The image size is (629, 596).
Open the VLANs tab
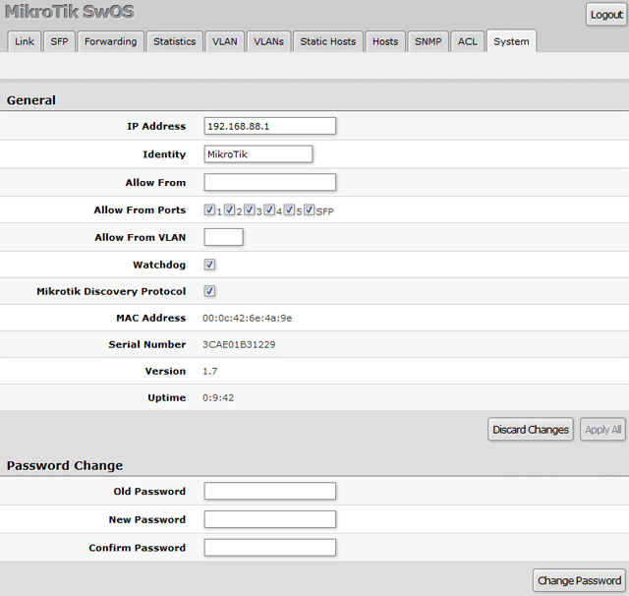coord(268,41)
